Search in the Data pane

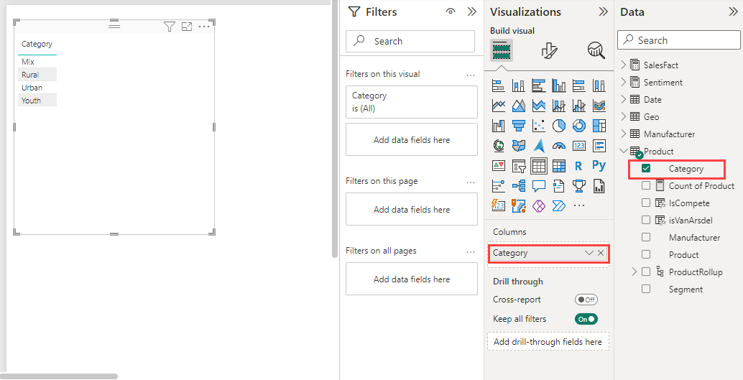click(679, 40)
